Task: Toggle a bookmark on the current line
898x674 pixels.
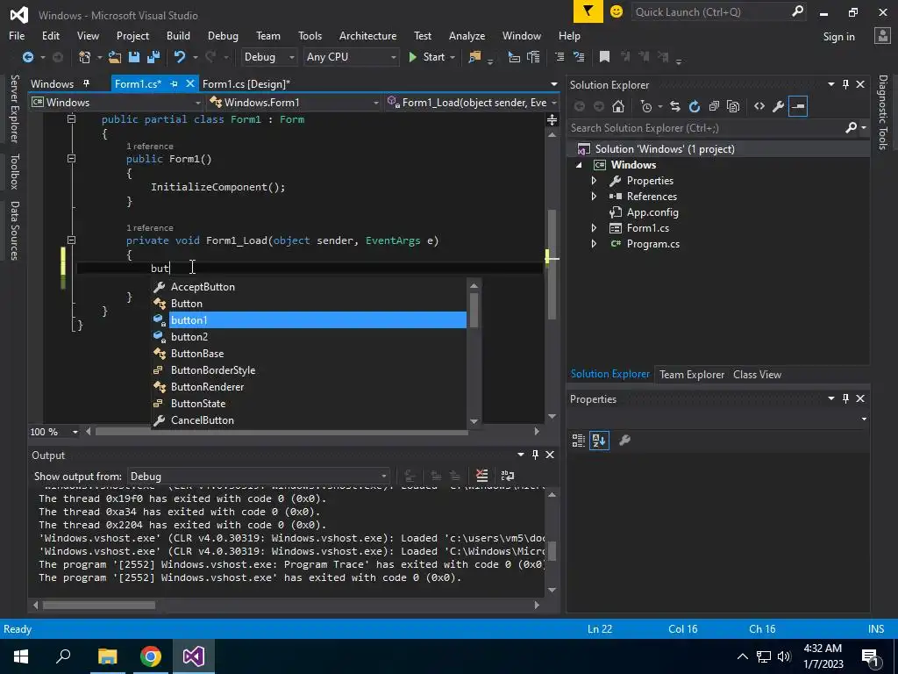Action: [604, 57]
